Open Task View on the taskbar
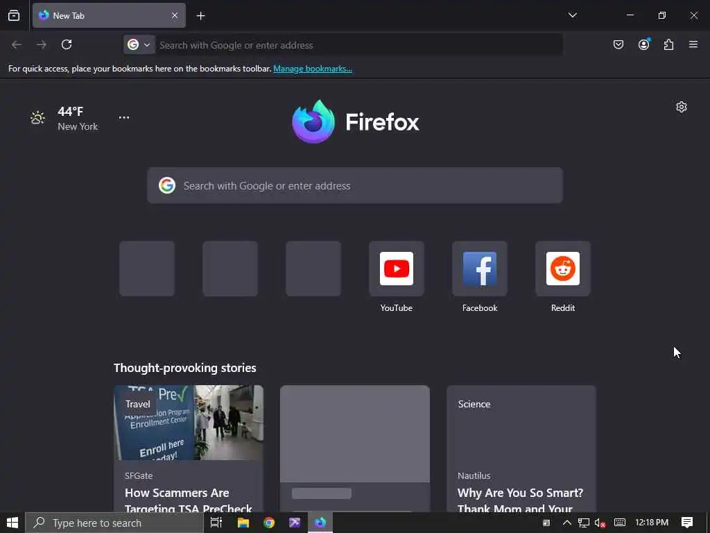The image size is (710, 533). pos(216,523)
